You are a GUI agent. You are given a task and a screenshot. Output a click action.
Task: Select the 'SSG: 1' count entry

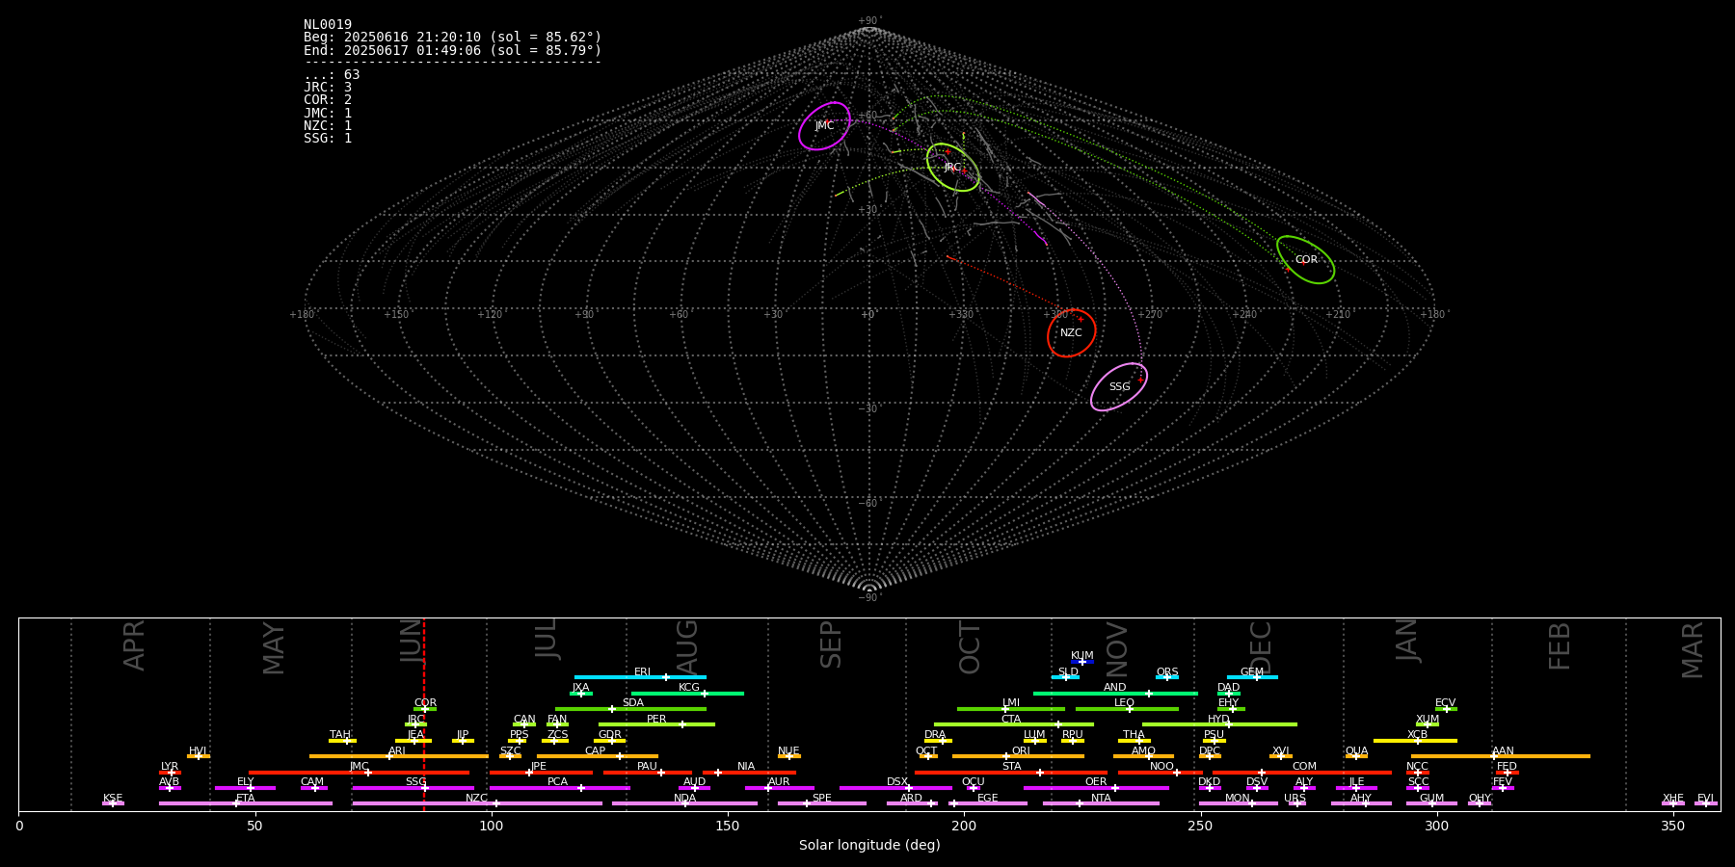point(328,138)
